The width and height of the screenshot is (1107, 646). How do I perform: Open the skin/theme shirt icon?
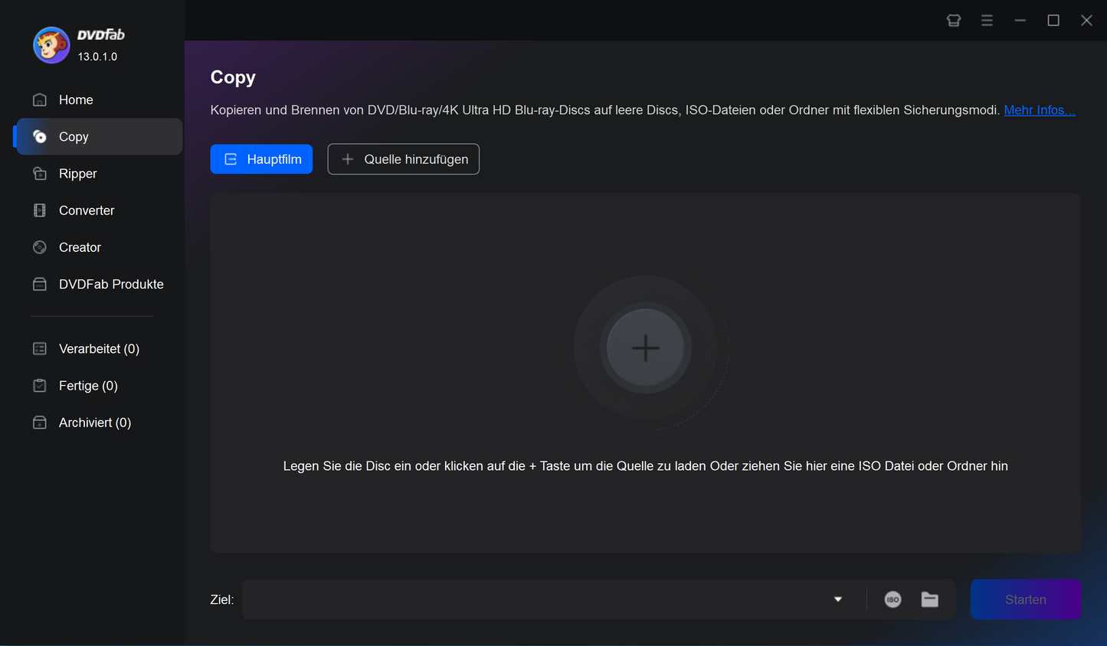954,21
